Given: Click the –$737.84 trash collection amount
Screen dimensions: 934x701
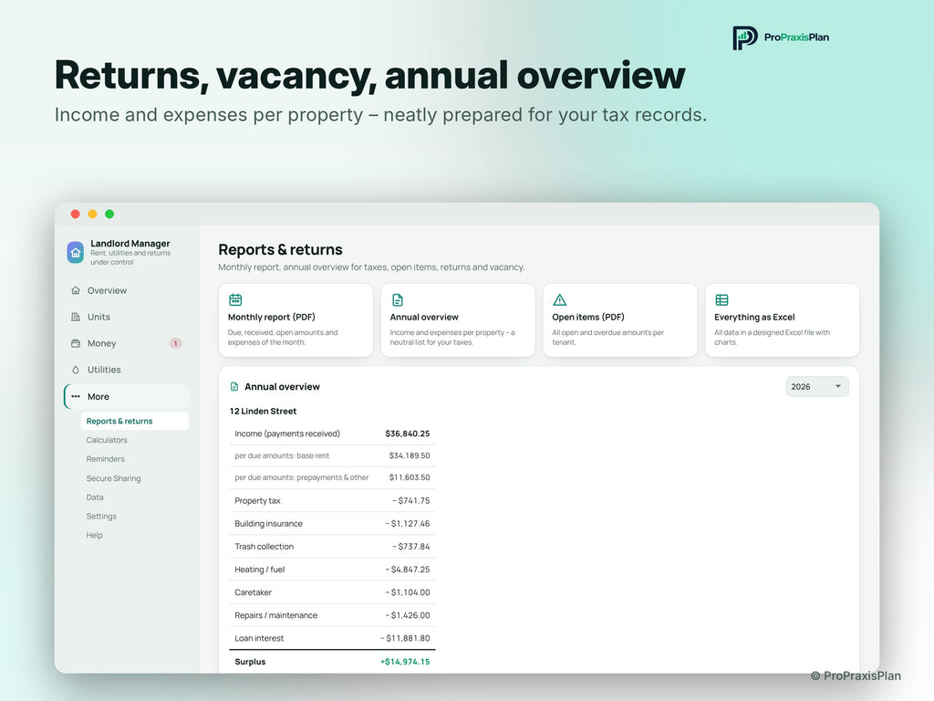Looking at the screenshot, I should [x=411, y=547].
